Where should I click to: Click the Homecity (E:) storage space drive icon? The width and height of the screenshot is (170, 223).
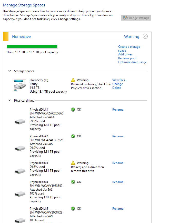tap(20, 85)
